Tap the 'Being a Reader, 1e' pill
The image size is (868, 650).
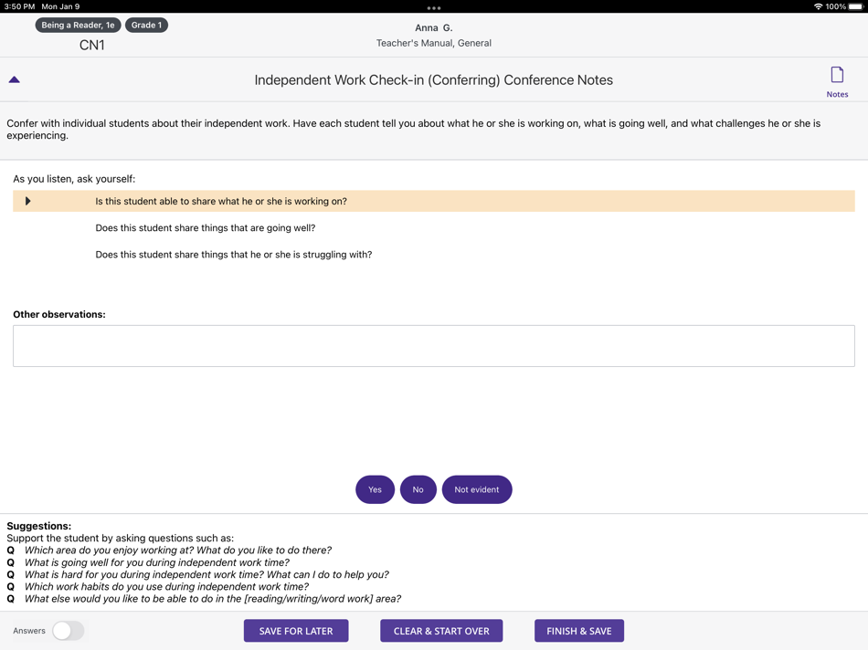click(78, 25)
